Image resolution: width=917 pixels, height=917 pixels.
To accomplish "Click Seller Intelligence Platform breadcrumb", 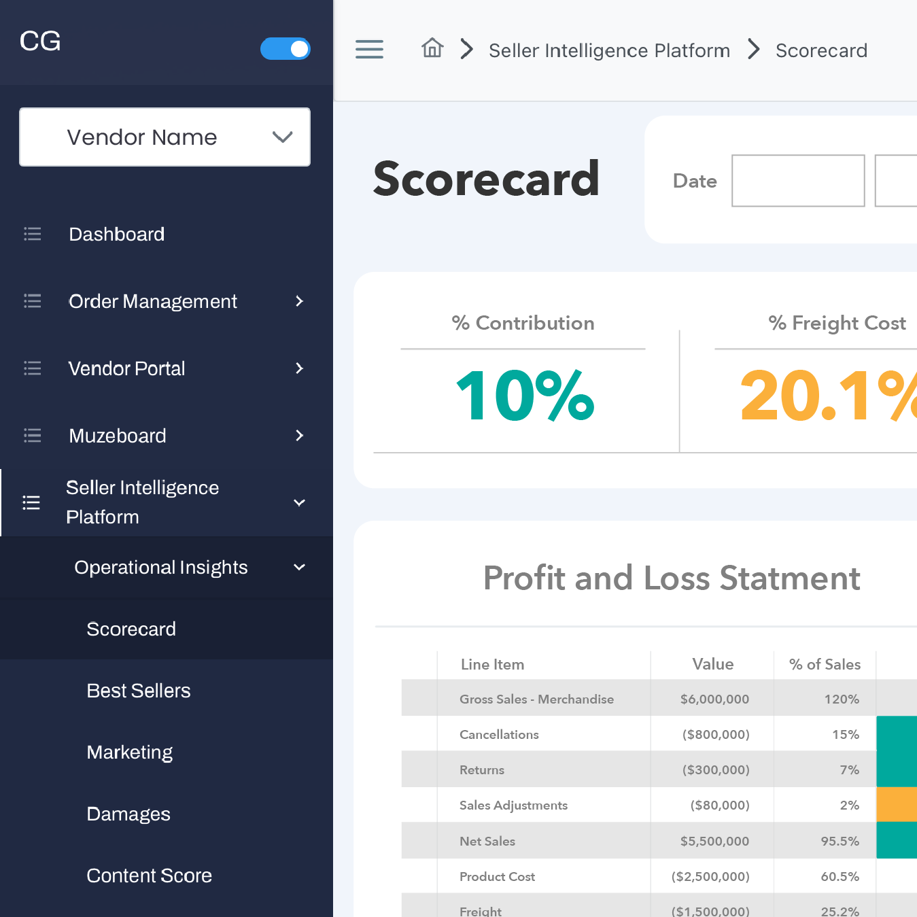I will tap(610, 50).
